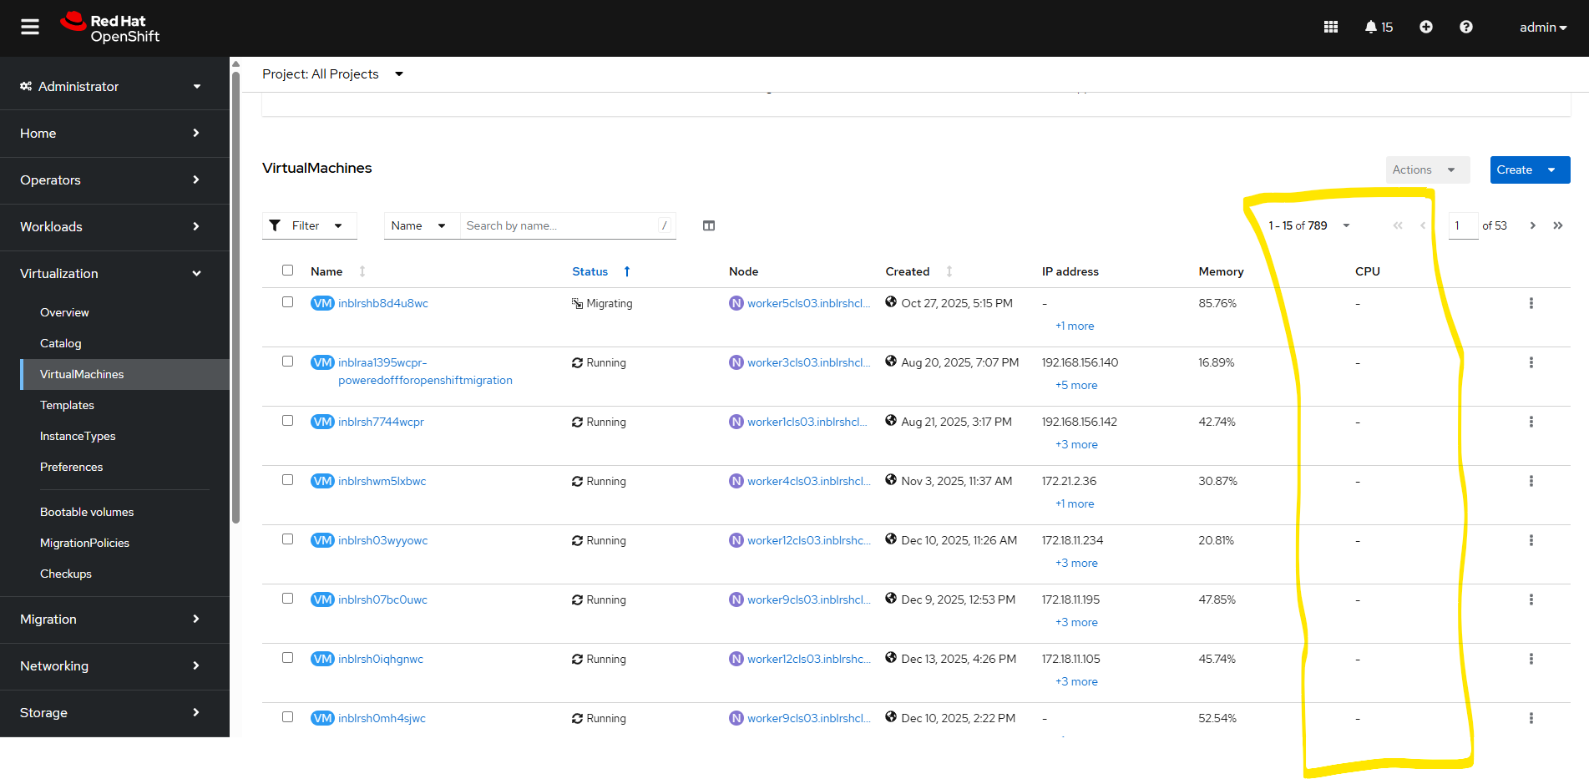Expand the Migration nav section
The height and width of the screenshot is (779, 1589).
point(114,620)
